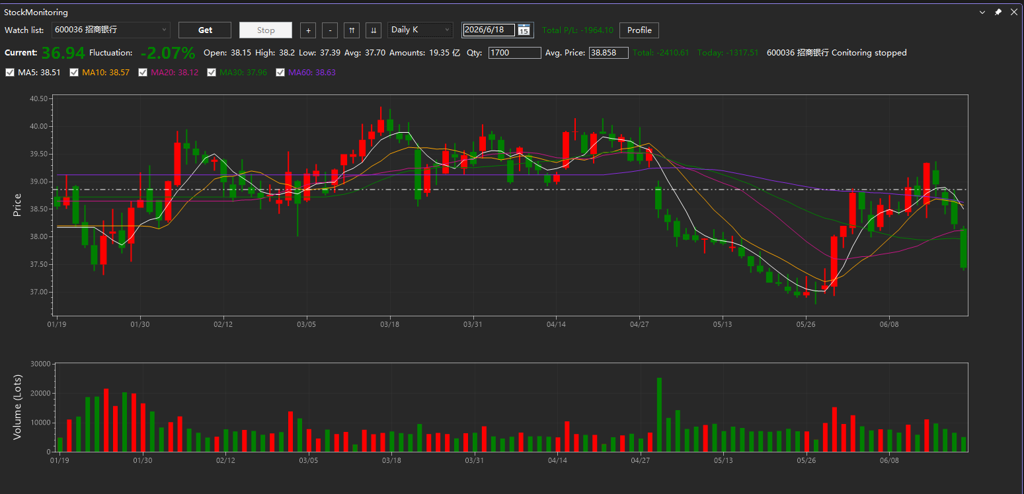Click the Total P/L: -1964.10 text
This screenshot has width=1024, height=494.
pyautogui.click(x=578, y=30)
